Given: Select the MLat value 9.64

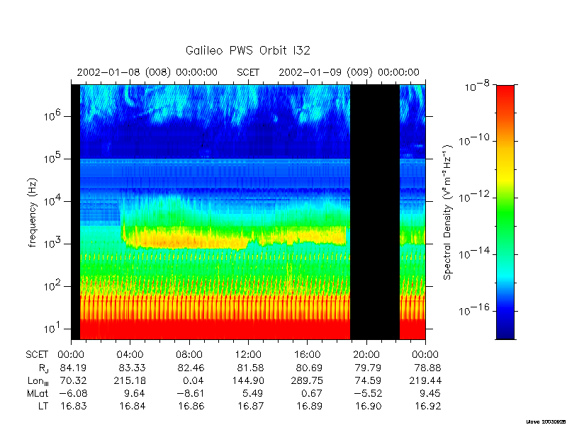Looking at the screenshot, I should (135, 393).
